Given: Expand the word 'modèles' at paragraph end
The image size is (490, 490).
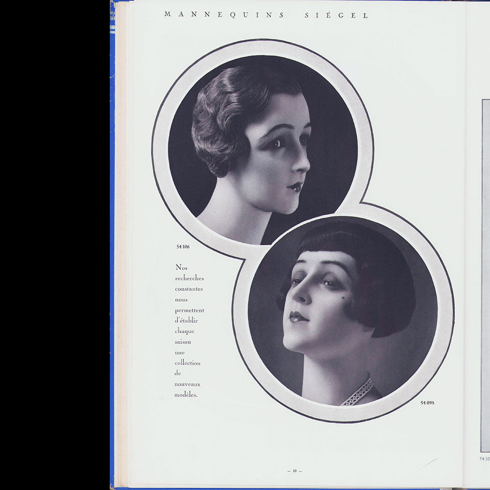Looking at the screenshot, I should [x=186, y=395].
